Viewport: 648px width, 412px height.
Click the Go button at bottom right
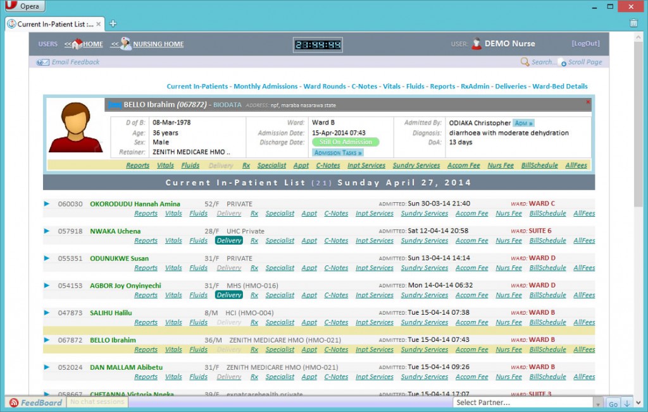click(x=613, y=403)
